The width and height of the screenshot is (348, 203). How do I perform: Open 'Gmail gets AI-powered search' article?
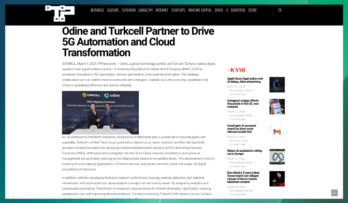coord(245,128)
